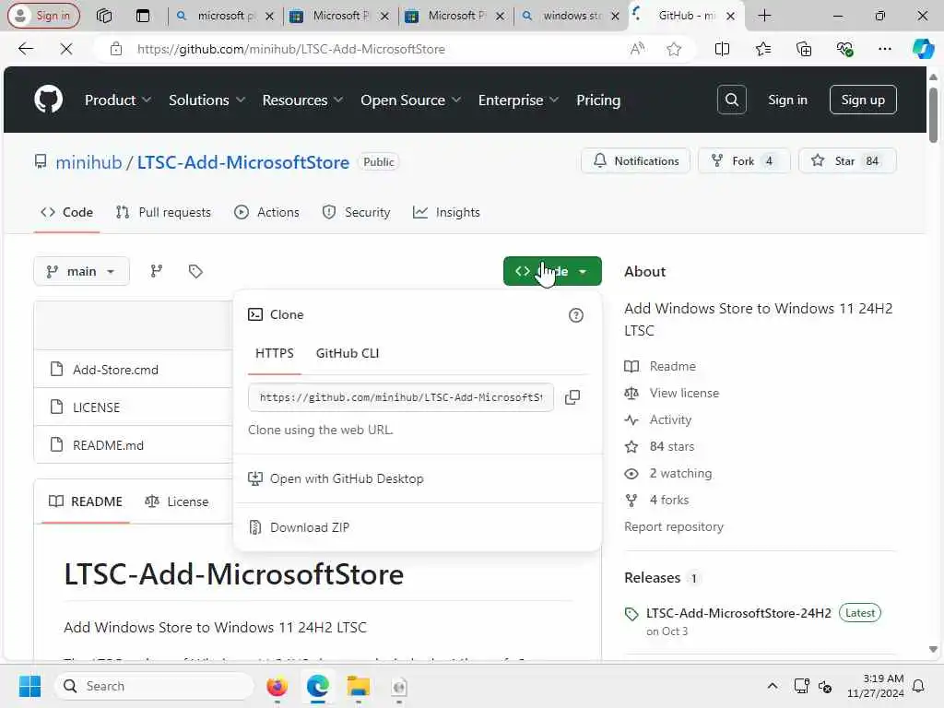Expand the Enterprise menu

pos(518,100)
